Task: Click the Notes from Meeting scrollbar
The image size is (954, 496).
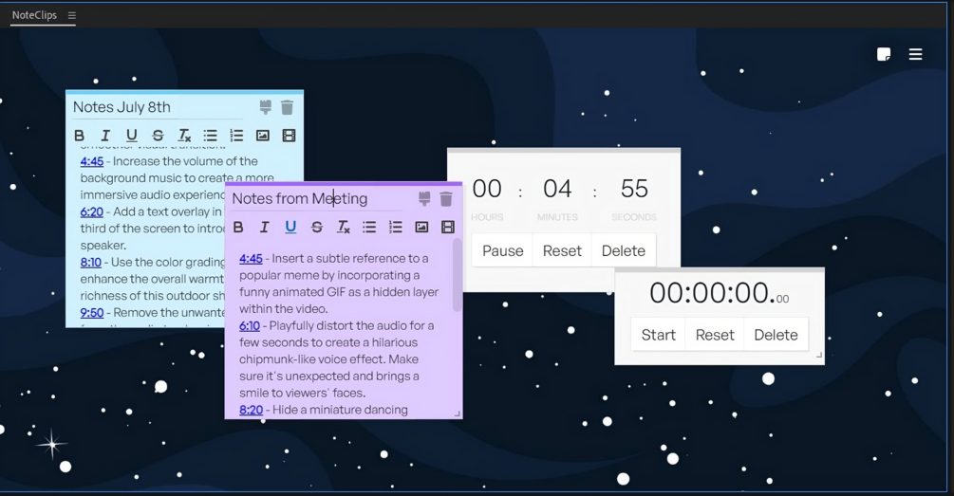Action: pyautogui.click(x=458, y=275)
